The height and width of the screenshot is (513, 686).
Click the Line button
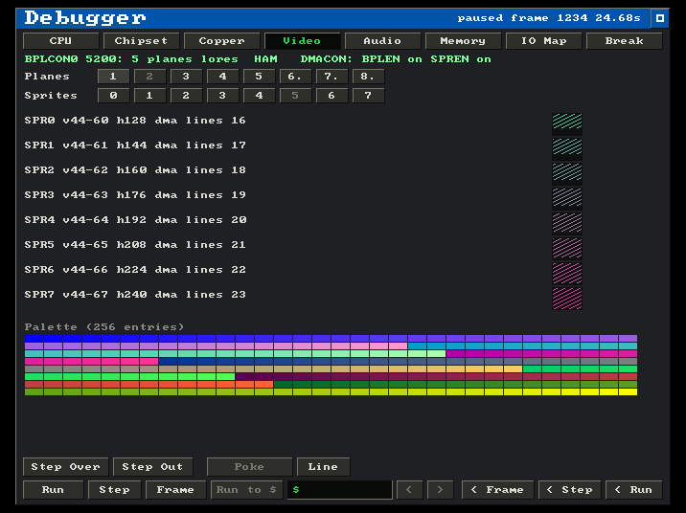tap(323, 467)
